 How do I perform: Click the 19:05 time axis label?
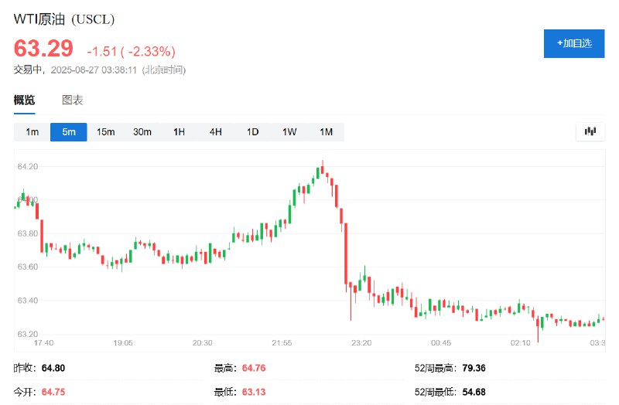click(123, 342)
